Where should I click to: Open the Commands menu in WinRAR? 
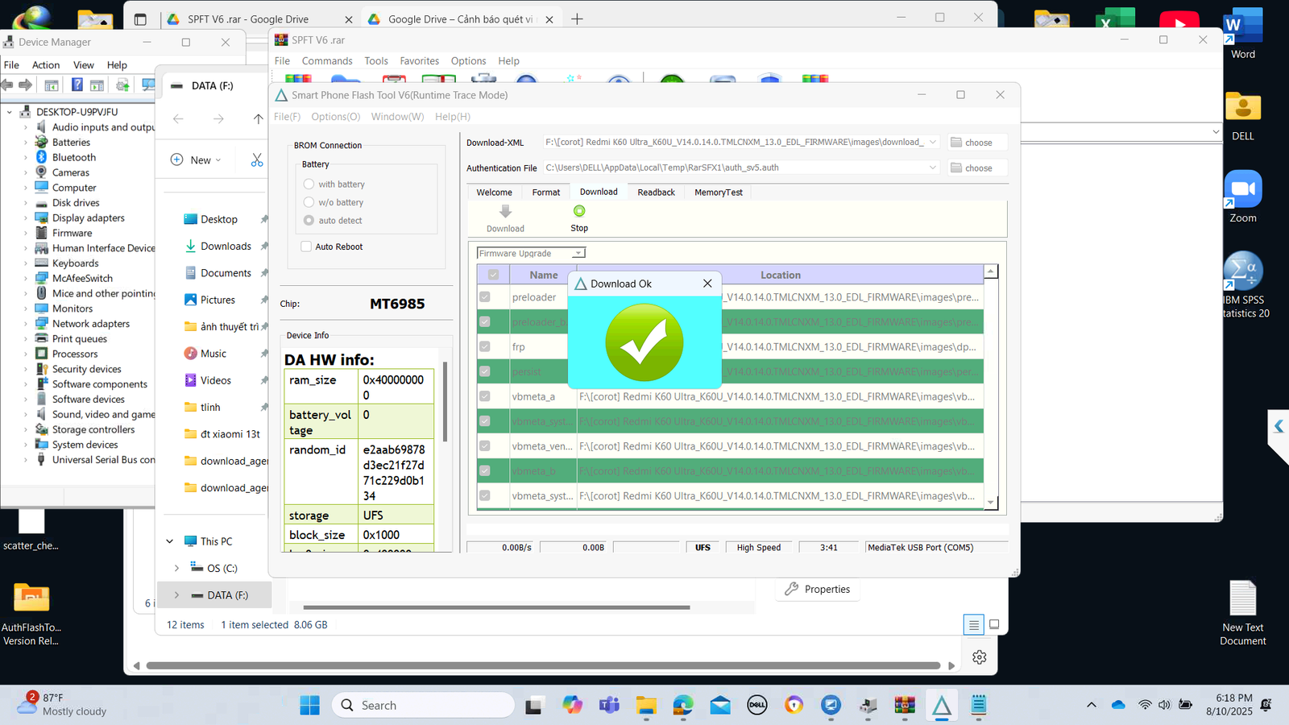pos(327,61)
